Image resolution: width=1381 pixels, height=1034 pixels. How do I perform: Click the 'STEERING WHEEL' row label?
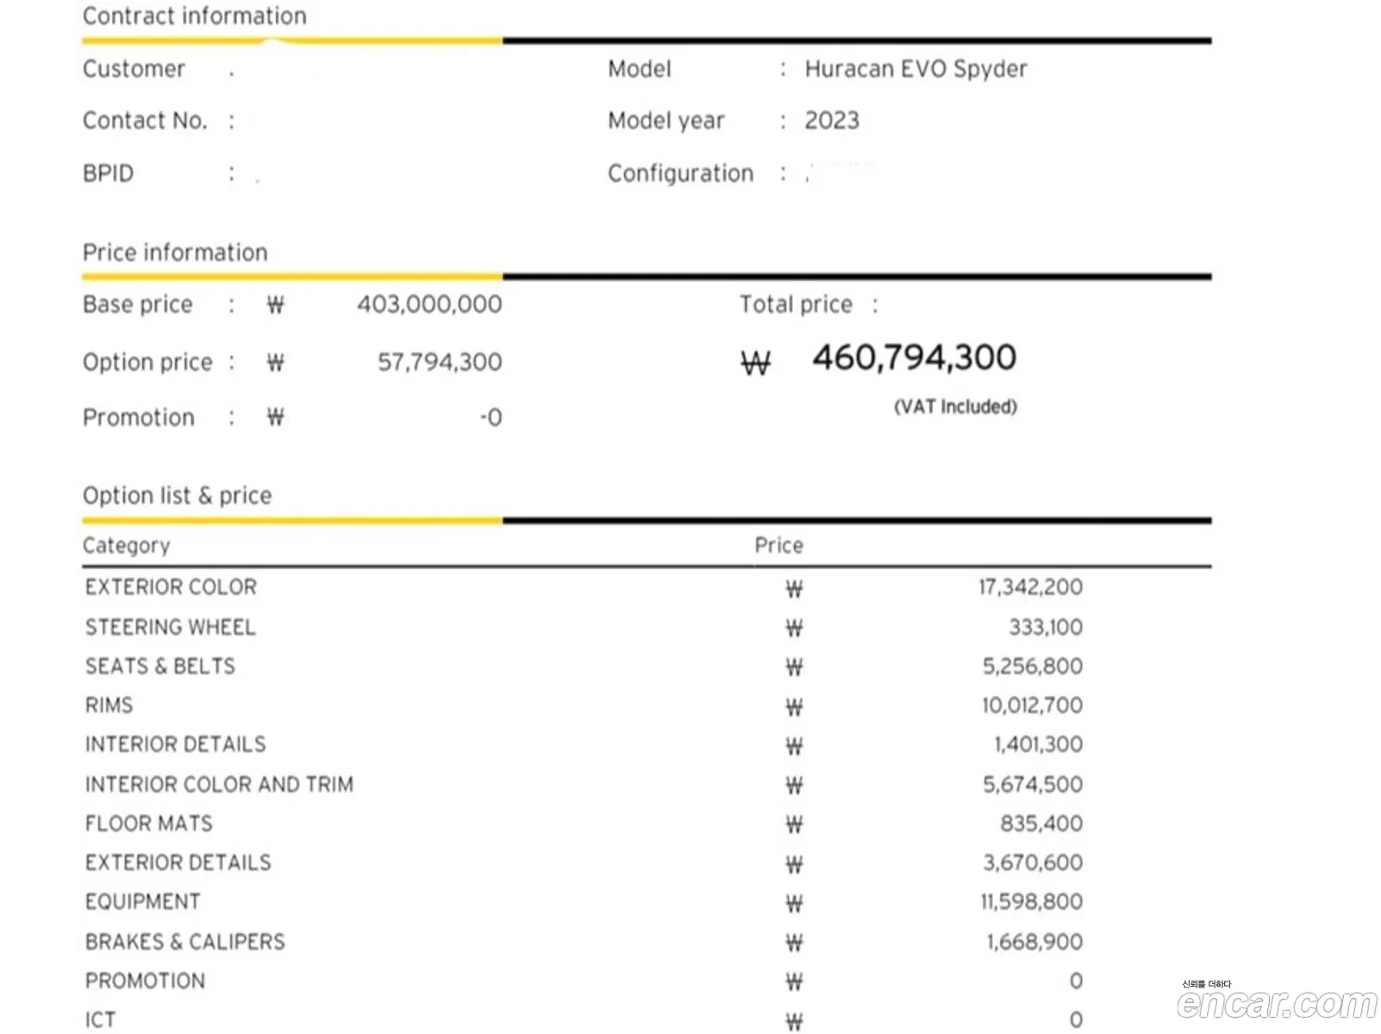tap(170, 627)
